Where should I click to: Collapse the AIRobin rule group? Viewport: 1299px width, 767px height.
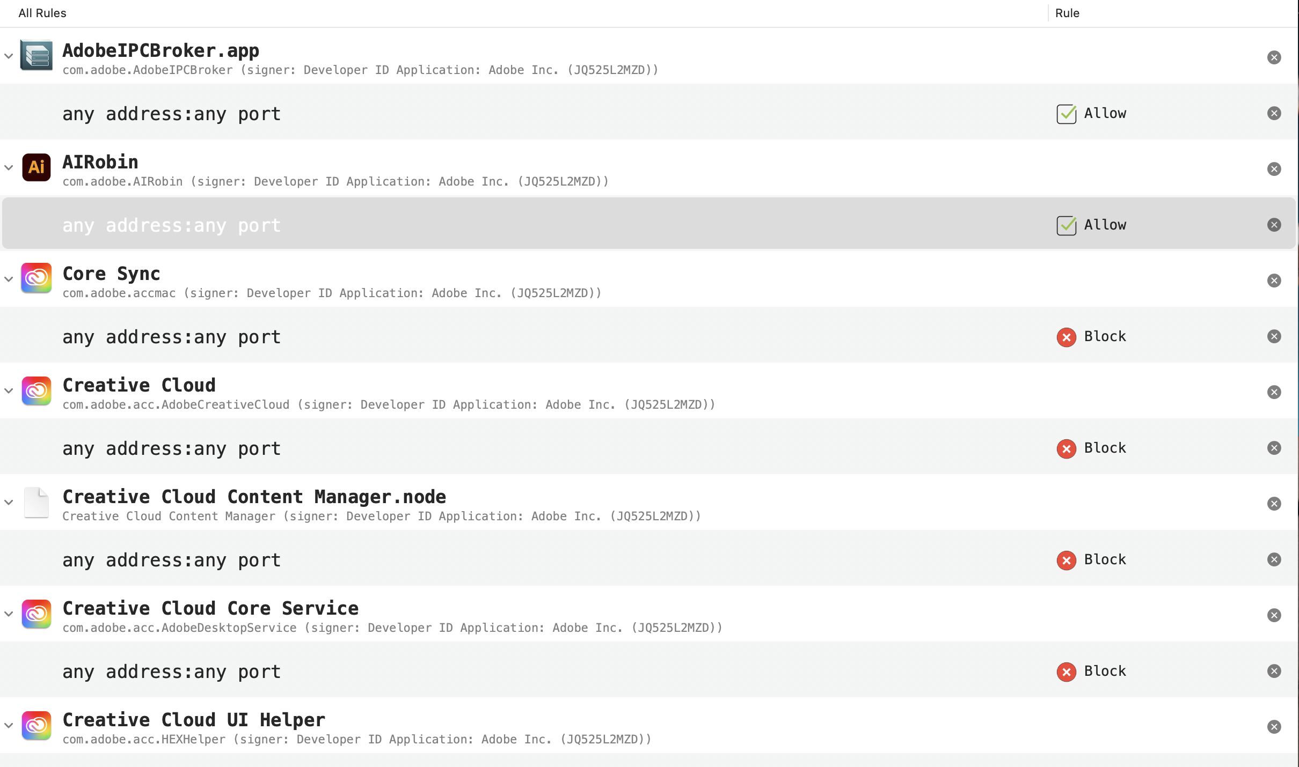coord(9,167)
